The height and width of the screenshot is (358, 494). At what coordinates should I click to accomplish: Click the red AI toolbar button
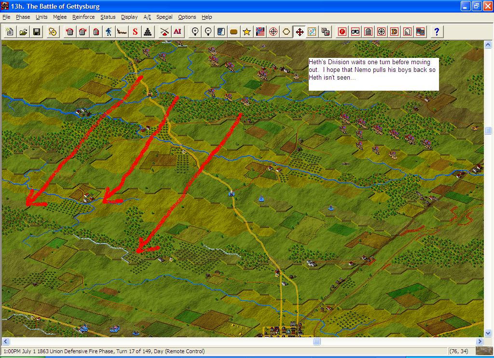click(x=178, y=31)
